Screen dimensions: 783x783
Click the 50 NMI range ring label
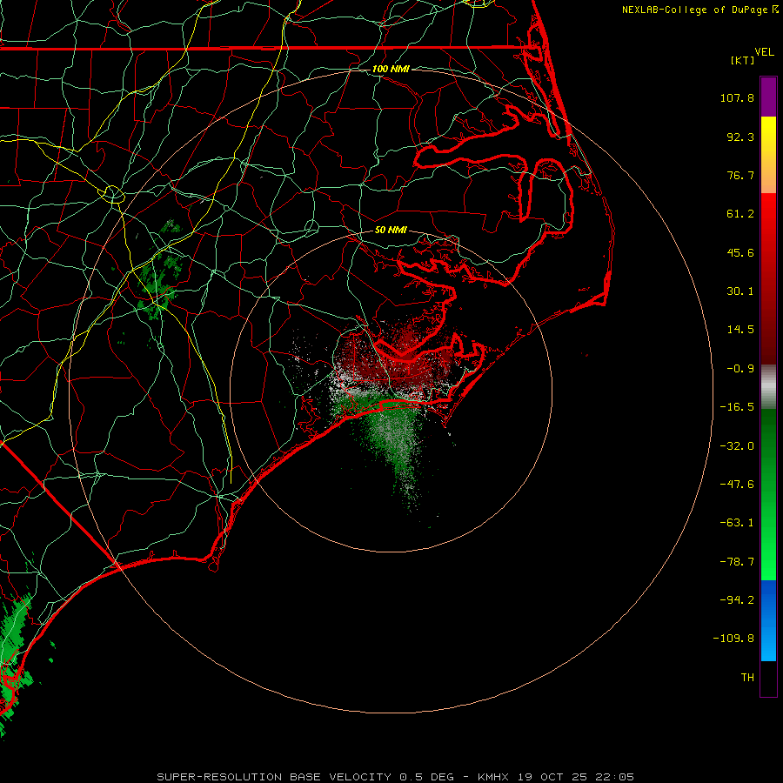point(391,230)
